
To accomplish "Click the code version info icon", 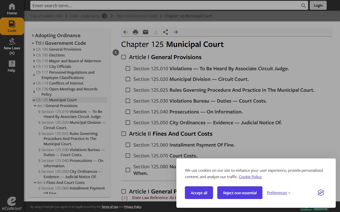I will coord(104,16).
